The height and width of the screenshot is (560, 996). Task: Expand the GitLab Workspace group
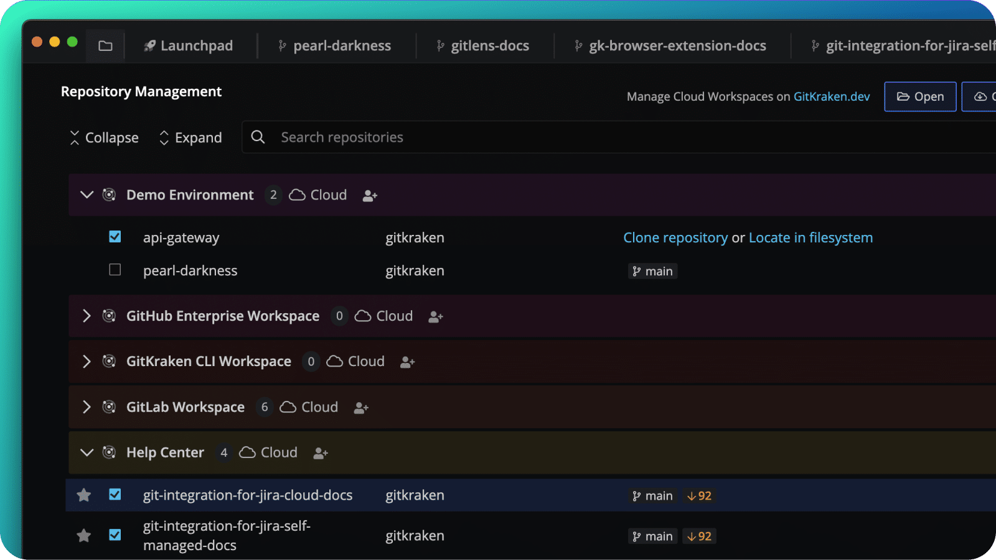tap(87, 407)
